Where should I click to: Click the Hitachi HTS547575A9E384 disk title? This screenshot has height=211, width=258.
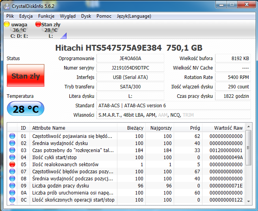(129, 48)
